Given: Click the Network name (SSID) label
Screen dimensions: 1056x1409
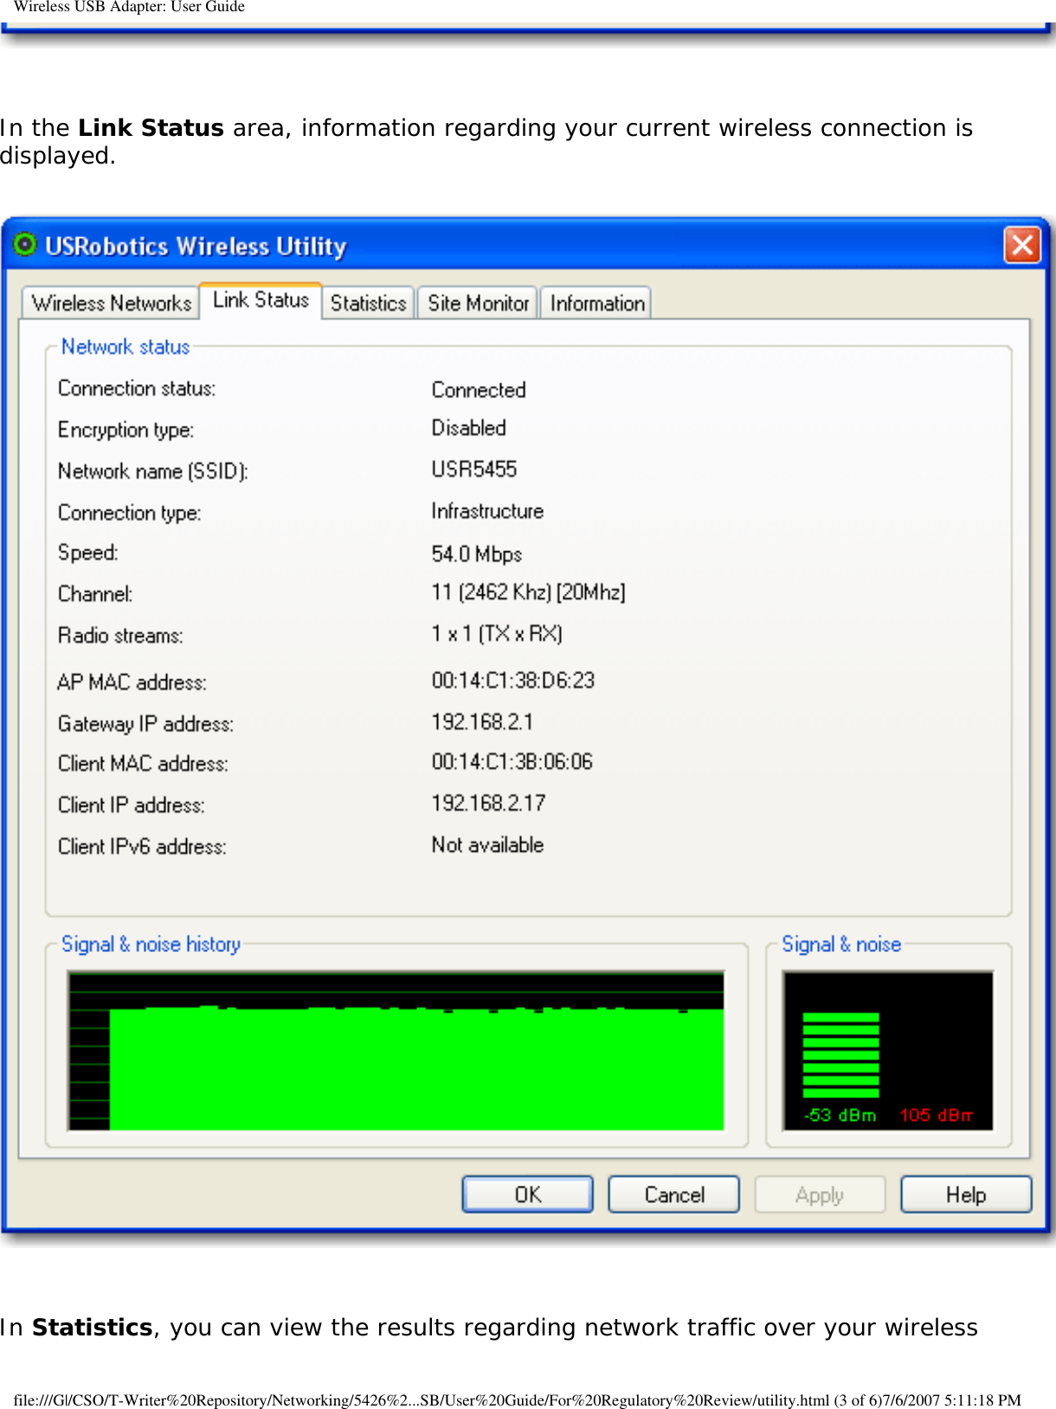Looking at the screenshot, I should click(x=153, y=472).
